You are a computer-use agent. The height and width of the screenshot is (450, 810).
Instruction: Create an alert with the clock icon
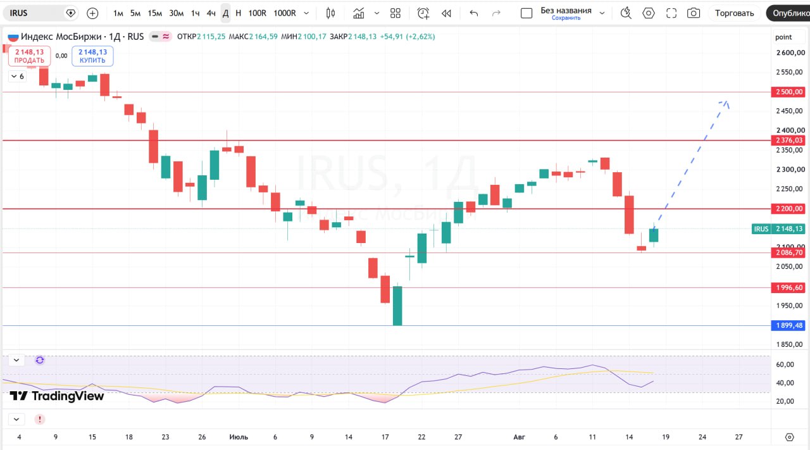(x=423, y=13)
